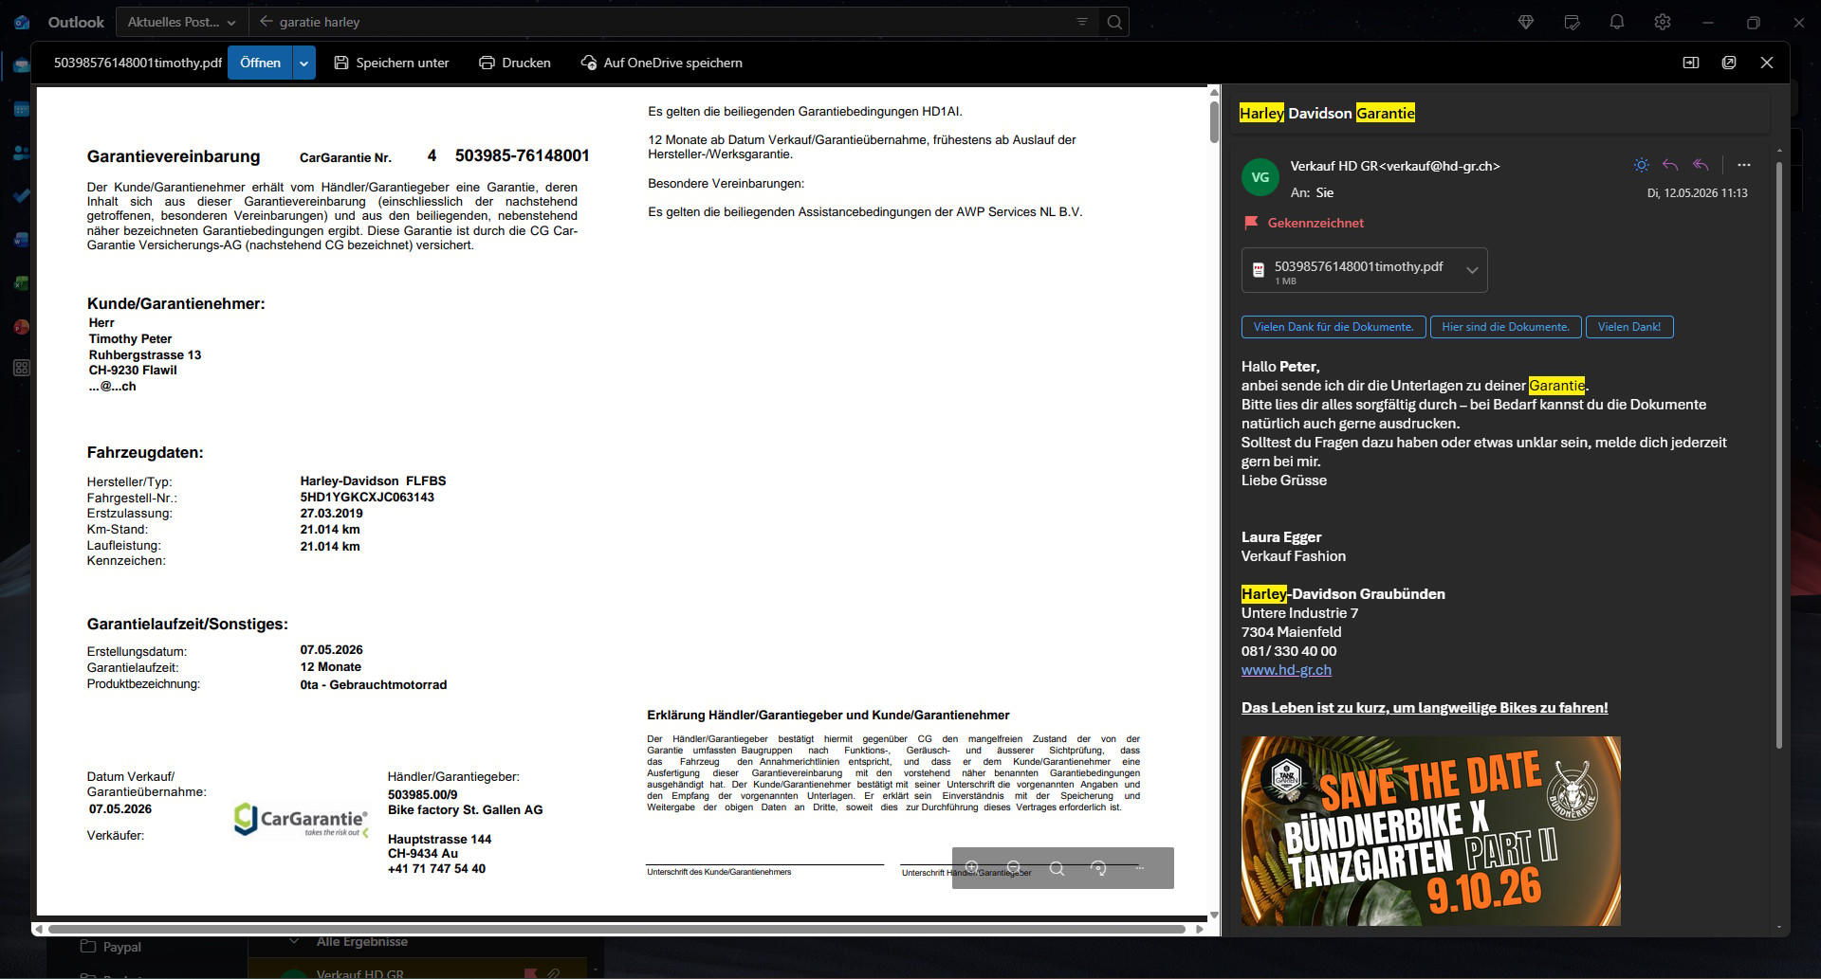Screen dimensions: 1821x979
Task: Click the Save the Date banner image
Action: click(x=1430, y=831)
